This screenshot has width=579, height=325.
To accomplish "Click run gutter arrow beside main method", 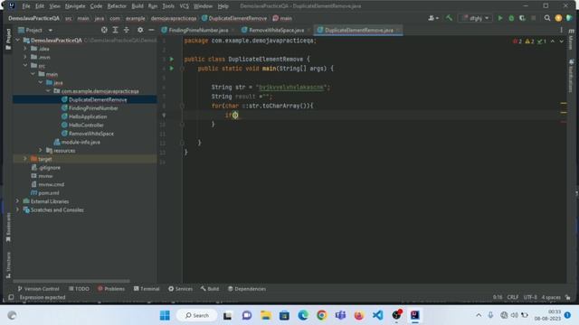I will coord(171,69).
